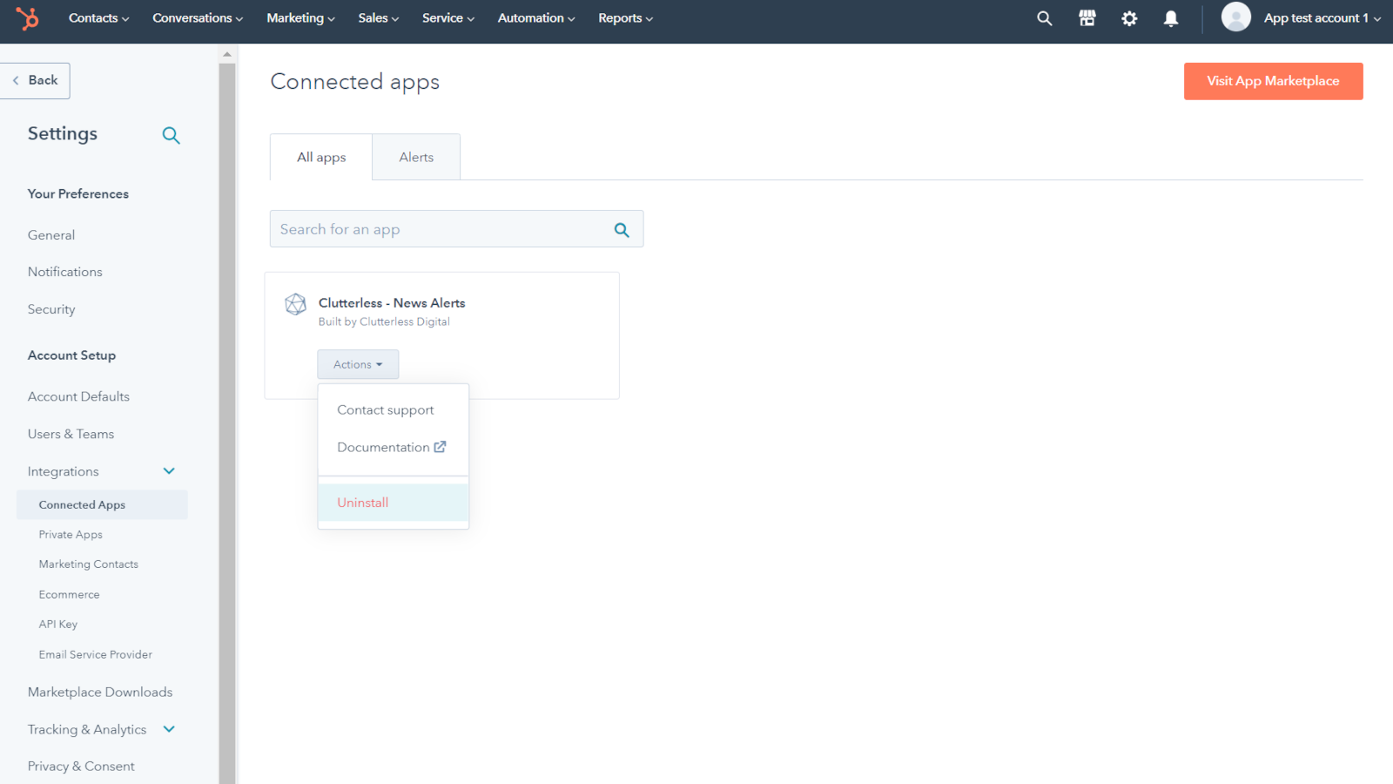The width and height of the screenshot is (1393, 784).
Task: Click the user avatar icon
Action: (x=1235, y=17)
